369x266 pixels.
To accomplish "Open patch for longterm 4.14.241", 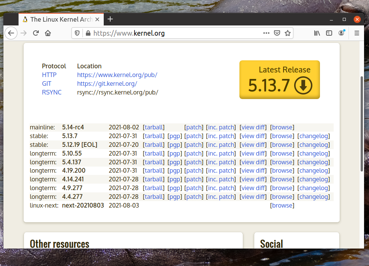I will (194, 179).
